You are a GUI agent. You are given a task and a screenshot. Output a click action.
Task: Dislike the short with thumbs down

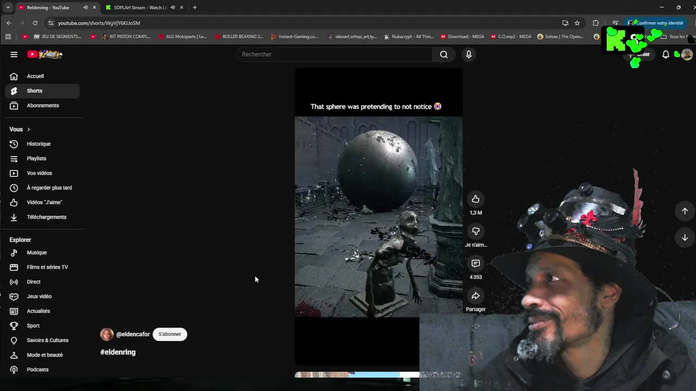[x=476, y=231]
